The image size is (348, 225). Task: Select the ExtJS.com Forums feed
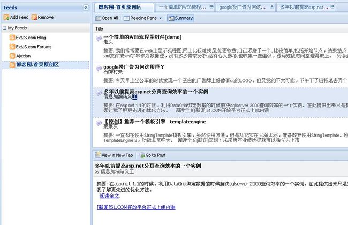tap(34, 47)
